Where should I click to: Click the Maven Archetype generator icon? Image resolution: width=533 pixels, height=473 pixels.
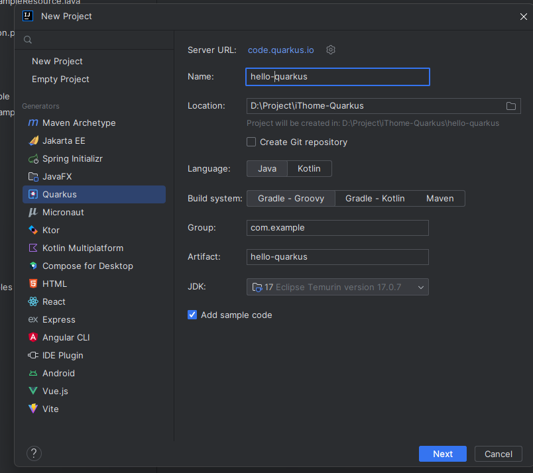pyautogui.click(x=33, y=123)
